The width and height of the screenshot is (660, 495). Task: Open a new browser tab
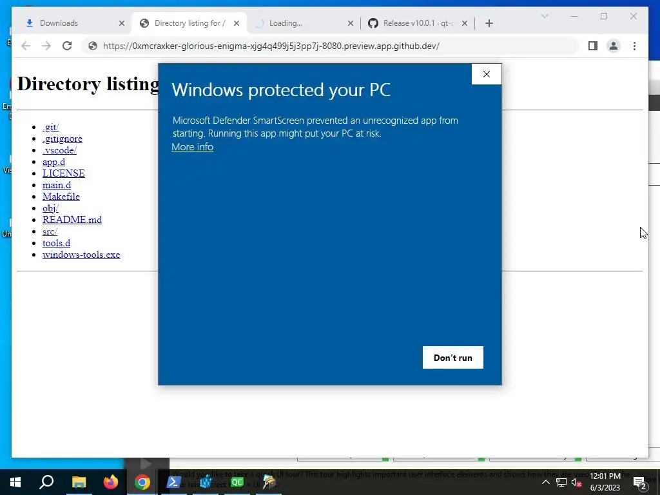(x=489, y=23)
